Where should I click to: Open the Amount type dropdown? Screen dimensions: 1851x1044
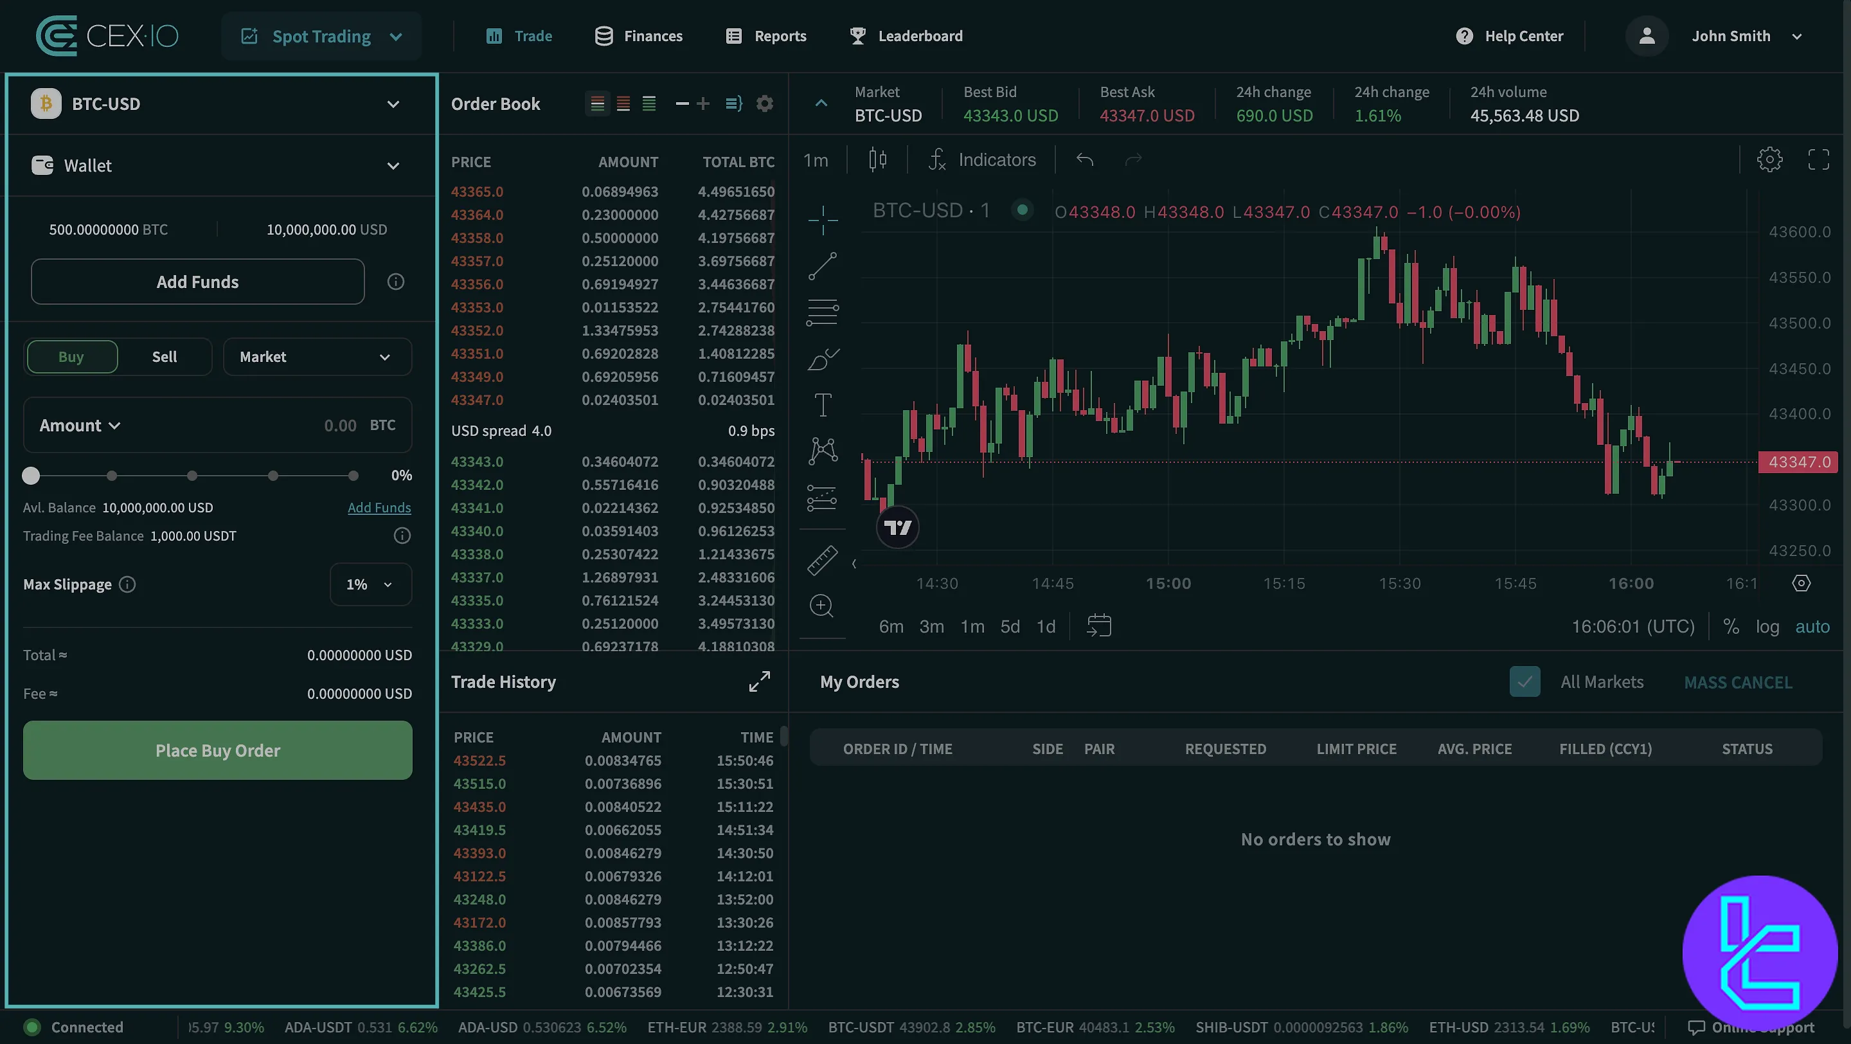tap(80, 426)
